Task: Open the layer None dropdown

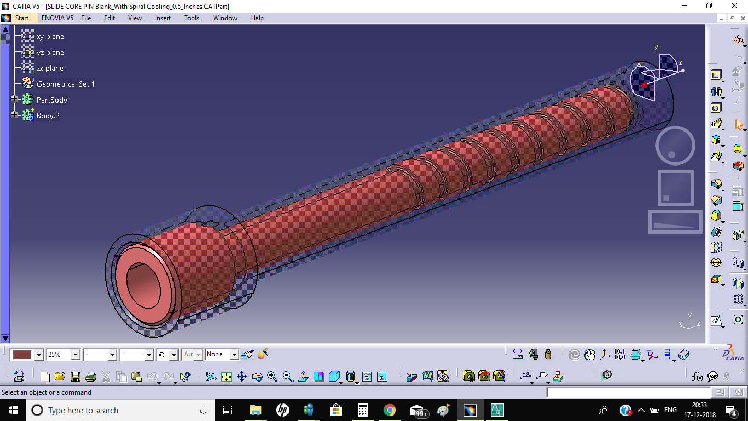Action: [x=234, y=354]
